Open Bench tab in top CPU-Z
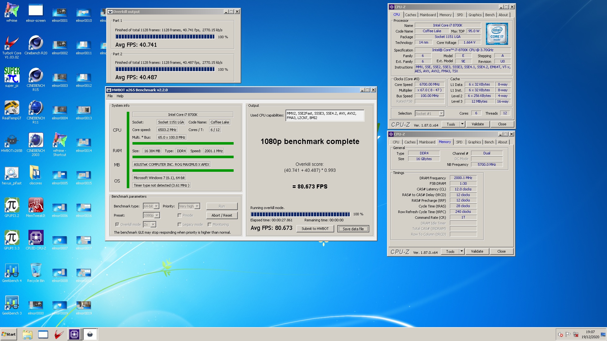Viewport: 607px width, 341px height. click(x=490, y=15)
